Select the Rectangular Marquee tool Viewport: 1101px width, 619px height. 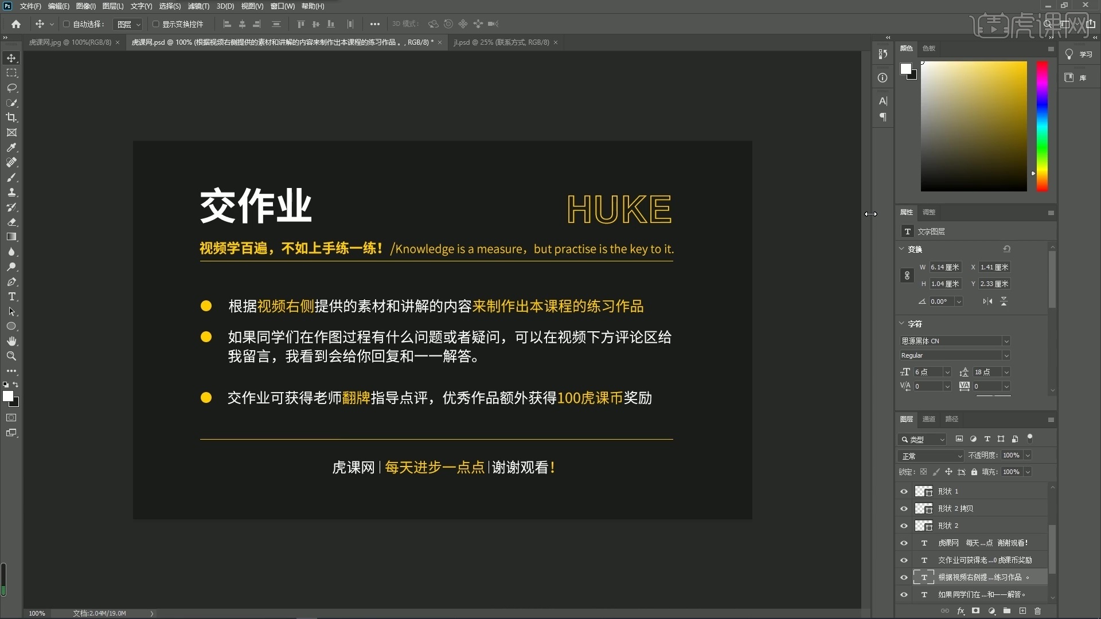pyautogui.click(x=11, y=73)
